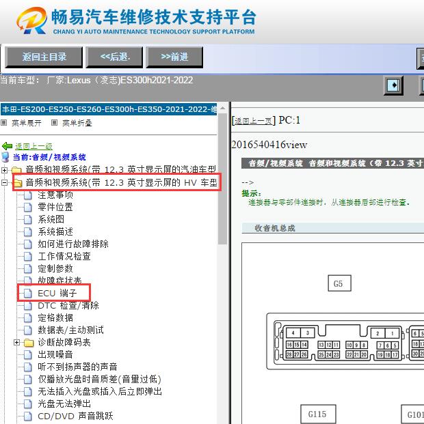
Task: Expand the 诊断故障码表 folder
Action: [17, 342]
